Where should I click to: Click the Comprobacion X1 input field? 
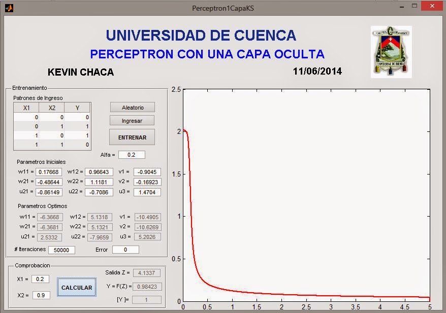pyautogui.click(x=41, y=279)
